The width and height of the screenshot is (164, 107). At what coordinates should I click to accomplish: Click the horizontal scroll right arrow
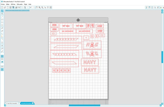(x=161, y=105)
